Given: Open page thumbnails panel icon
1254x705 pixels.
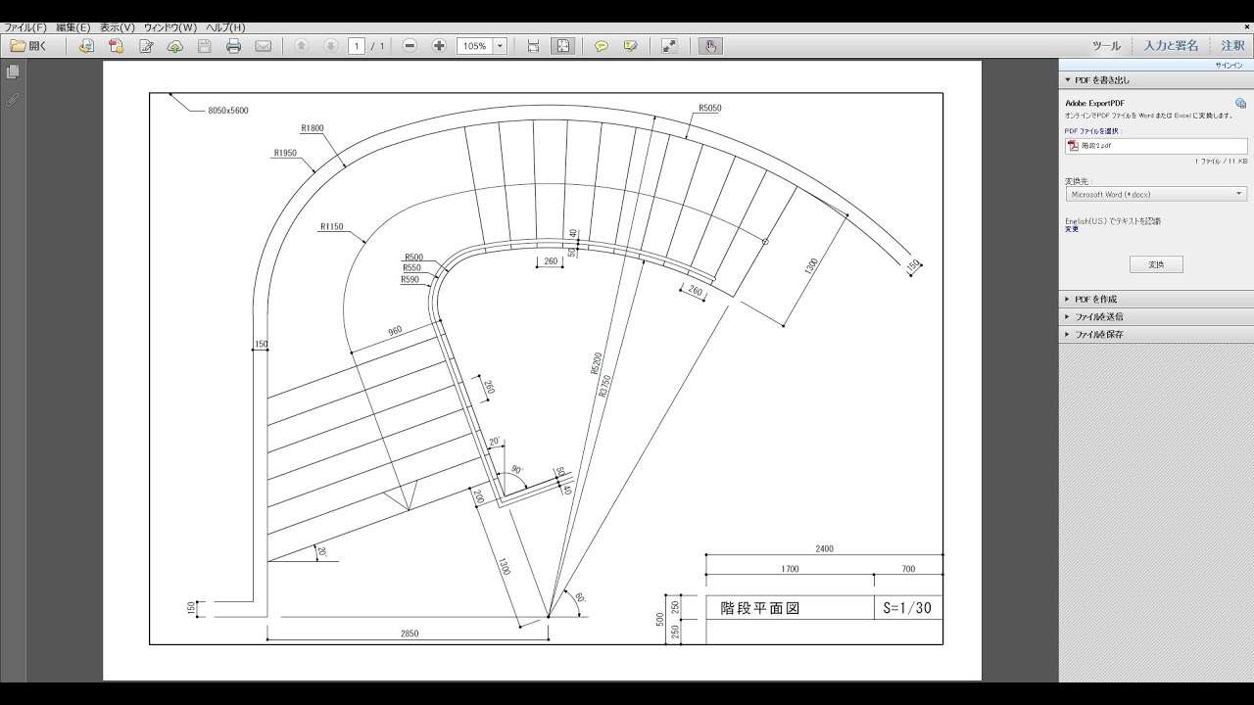Looking at the screenshot, I should click(13, 72).
